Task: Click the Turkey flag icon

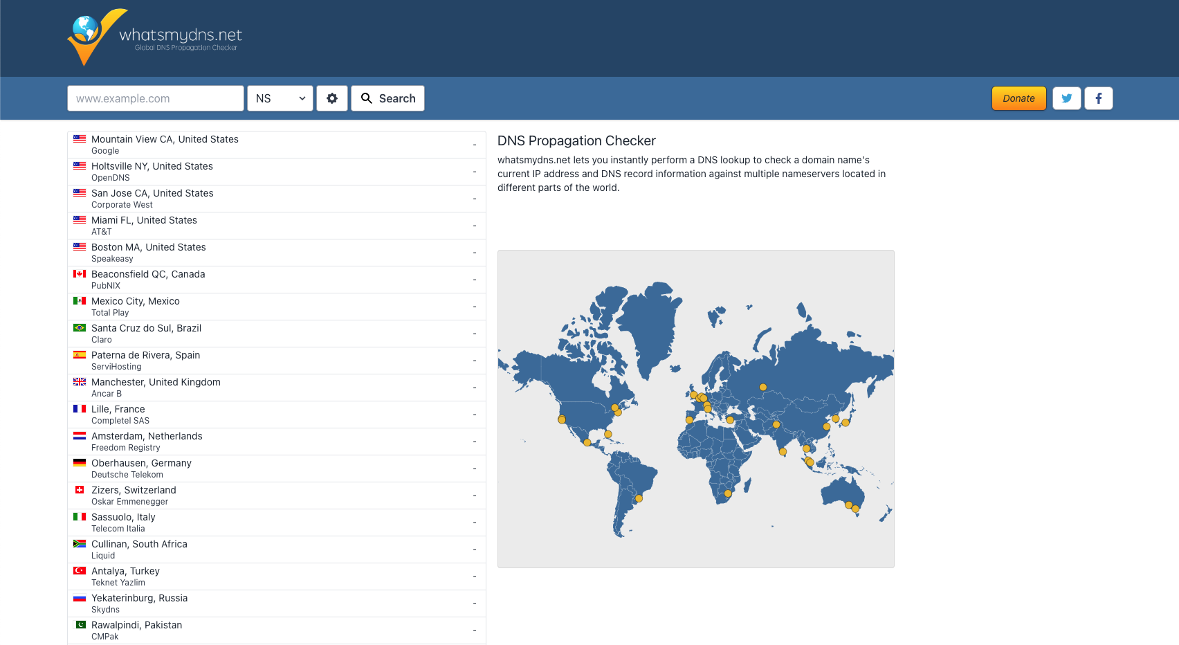Action: [80, 571]
